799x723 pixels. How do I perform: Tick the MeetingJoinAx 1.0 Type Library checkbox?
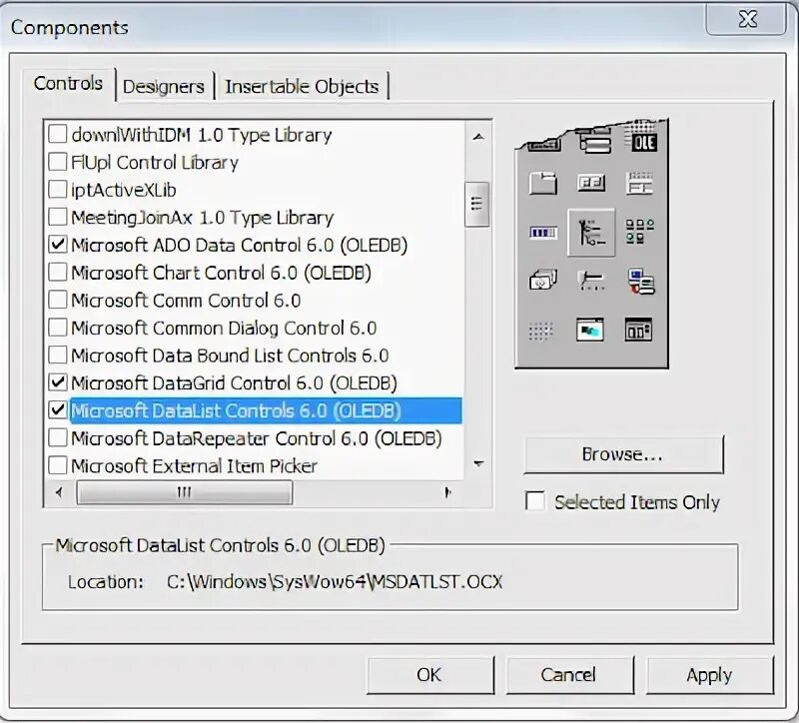[x=58, y=217]
